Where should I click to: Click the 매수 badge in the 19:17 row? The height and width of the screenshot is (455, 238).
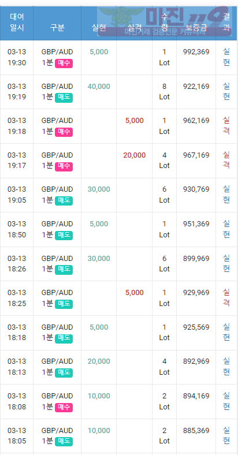pyautogui.click(x=64, y=166)
